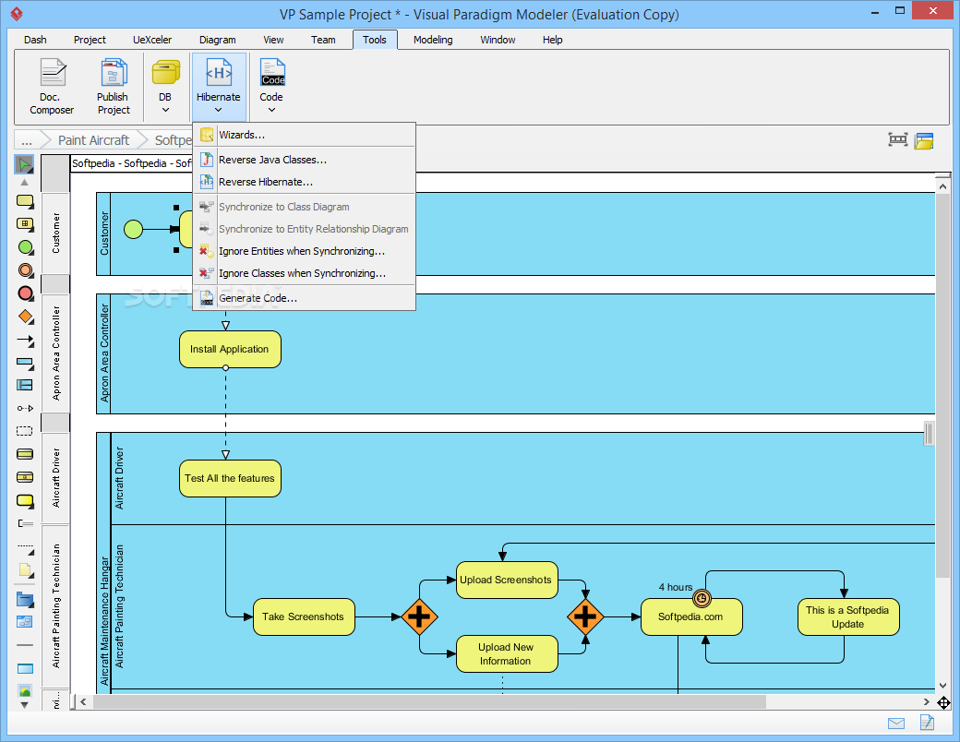
Task: Select the Take Screenshots task
Action: point(304,617)
